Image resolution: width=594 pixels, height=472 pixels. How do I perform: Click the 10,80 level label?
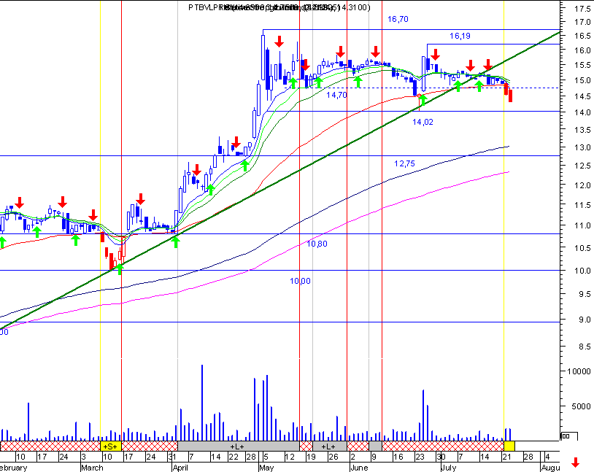click(317, 244)
